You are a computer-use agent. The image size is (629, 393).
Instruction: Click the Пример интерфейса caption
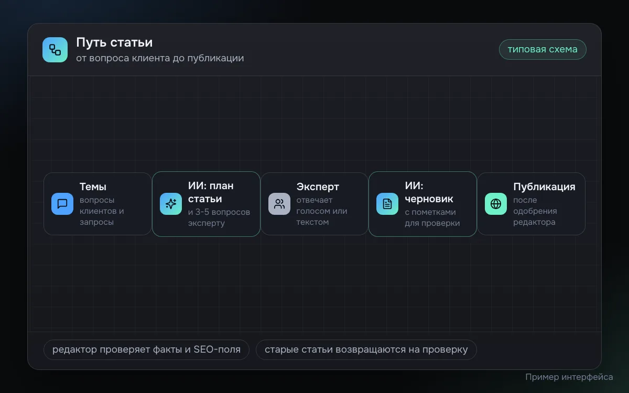(x=569, y=377)
